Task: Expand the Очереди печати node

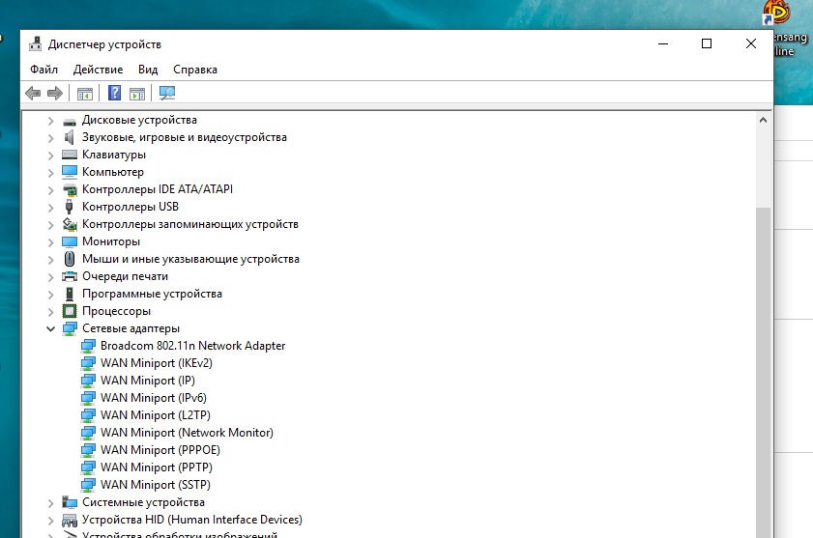Action: point(50,277)
